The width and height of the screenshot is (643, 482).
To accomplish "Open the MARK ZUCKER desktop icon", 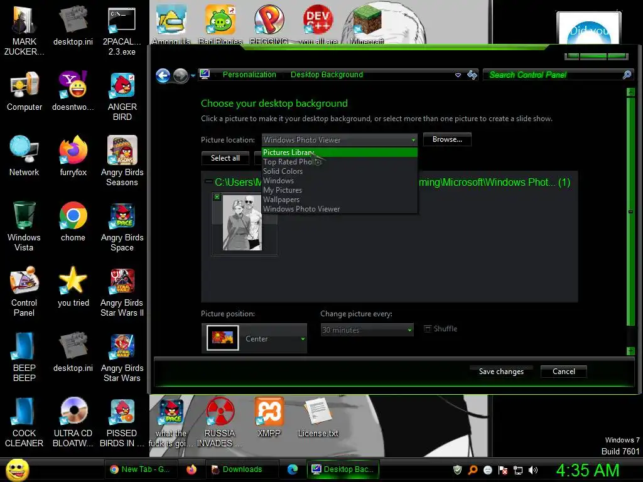I will [x=24, y=31].
